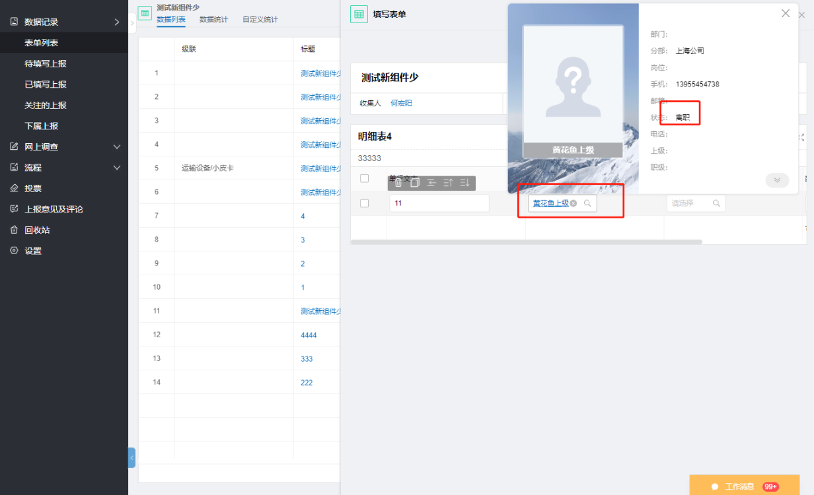Click the insert-row-left arrow icon
This screenshot has width=814, height=495.
pos(431,183)
